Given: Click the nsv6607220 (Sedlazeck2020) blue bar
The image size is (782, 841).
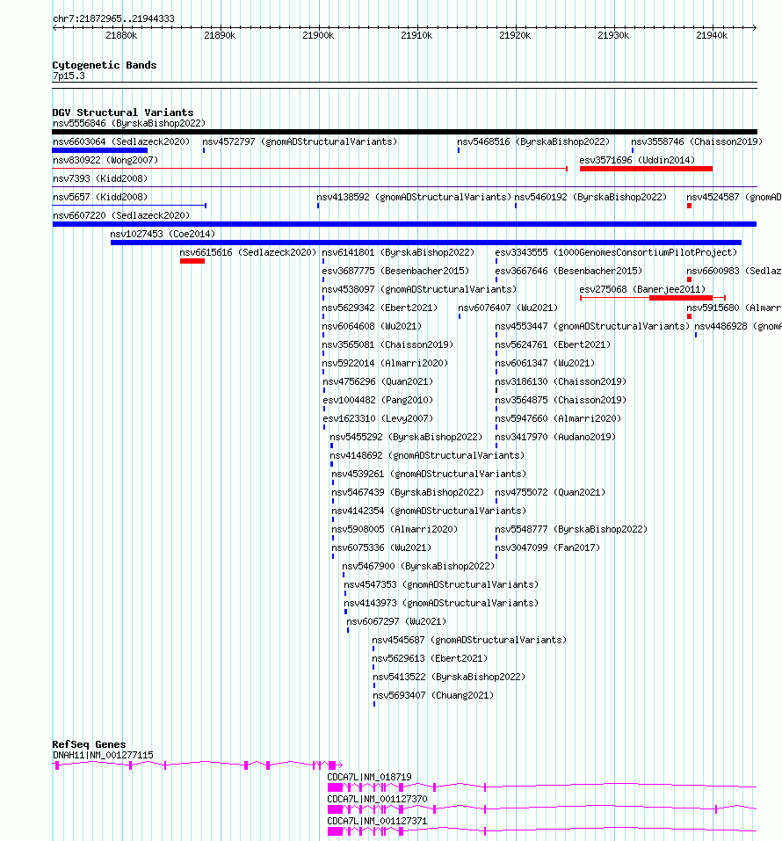Looking at the screenshot, I should coord(404,224).
